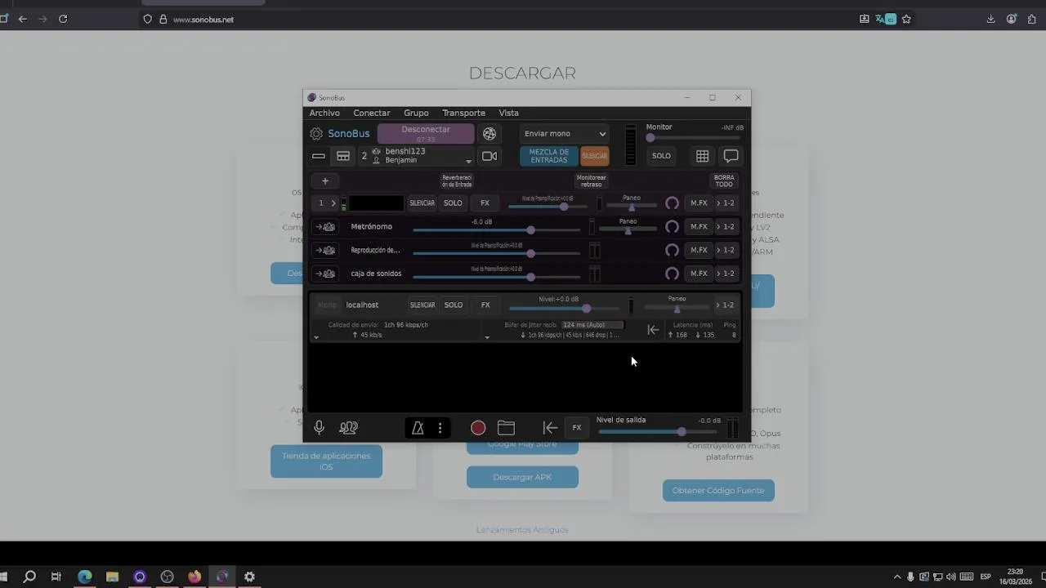
Task: Click caja de sonidos monitor knob icon
Action: (672, 274)
